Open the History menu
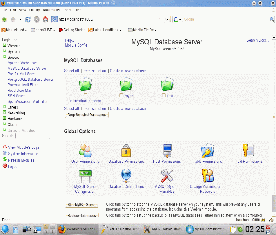The image size is (276, 235). pyautogui.click(x=34, y=10)
